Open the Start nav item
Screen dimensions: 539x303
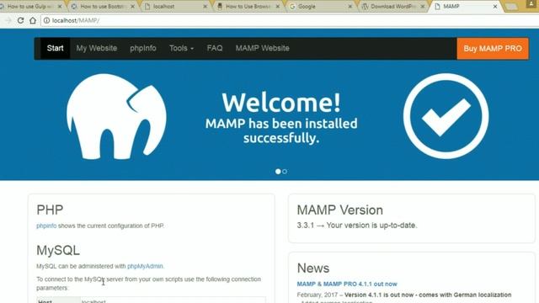(x=55, y=49)
